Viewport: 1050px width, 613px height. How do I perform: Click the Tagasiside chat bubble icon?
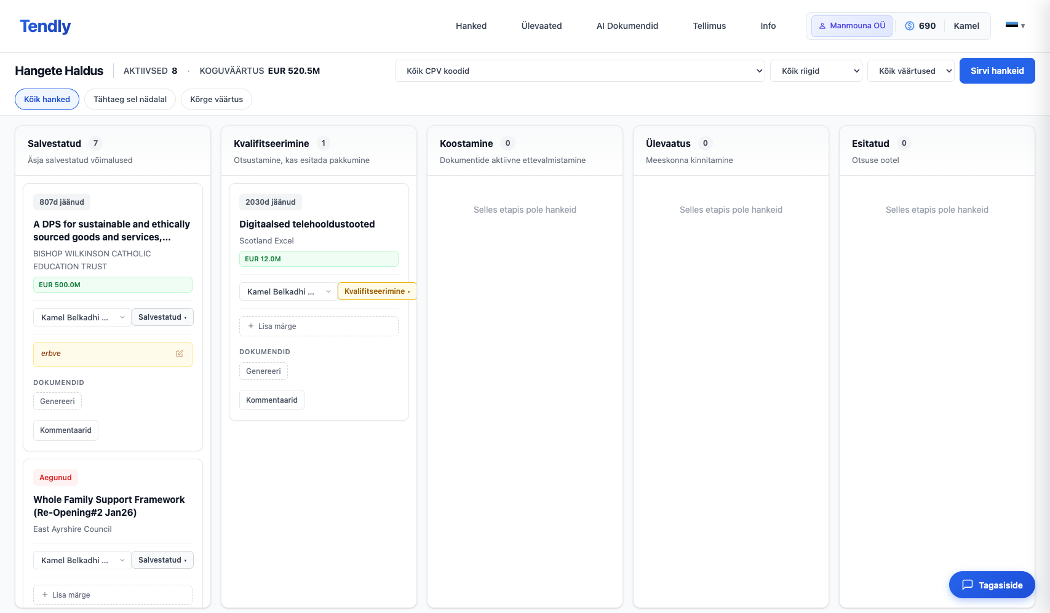[967, 585]
